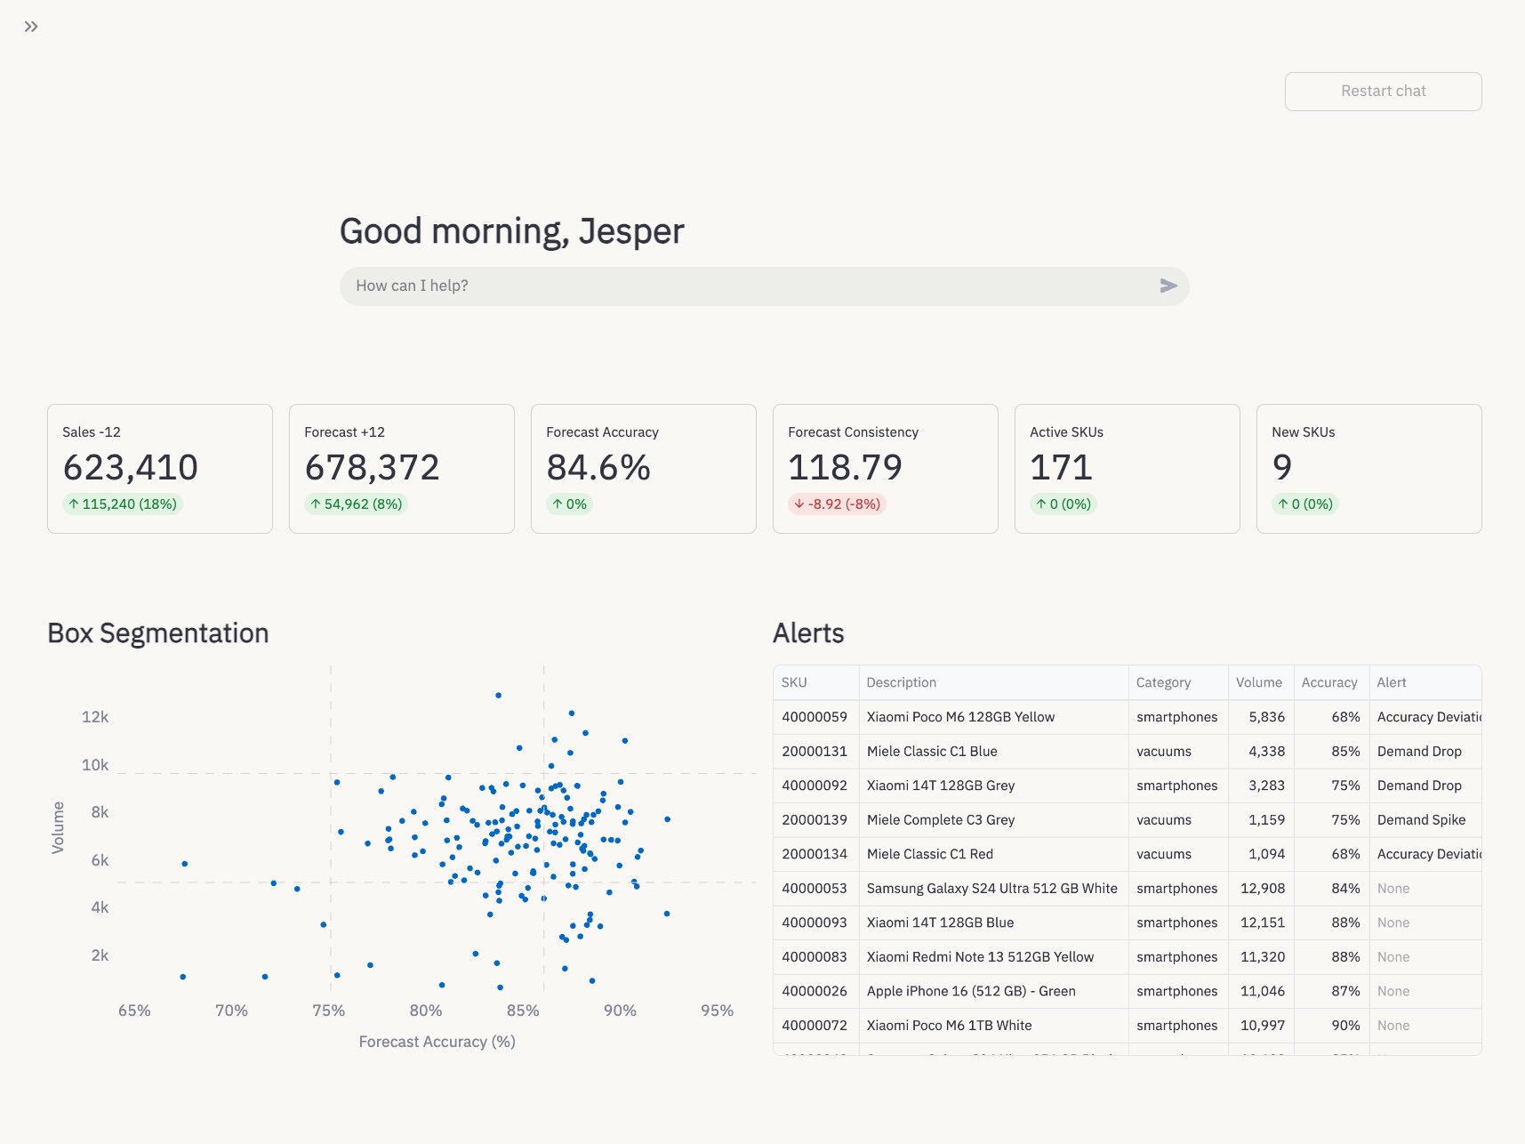Click the green 8% badge on Forecast +12 card

coord(355,504)
